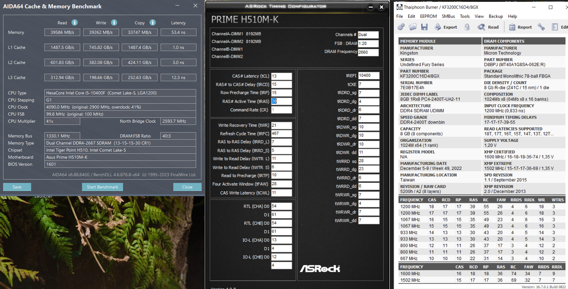Click the 667 MHz row in the frequency table
This screenshot has width=568, height=289.
(x=482, y=259)
